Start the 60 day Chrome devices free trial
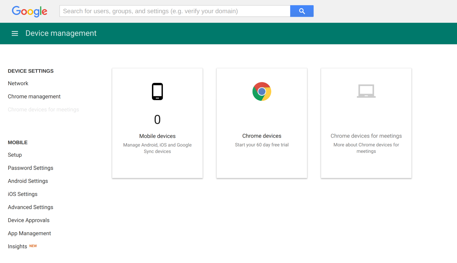The width and height of the screenshot is (457, 263). tap(262, 144)
